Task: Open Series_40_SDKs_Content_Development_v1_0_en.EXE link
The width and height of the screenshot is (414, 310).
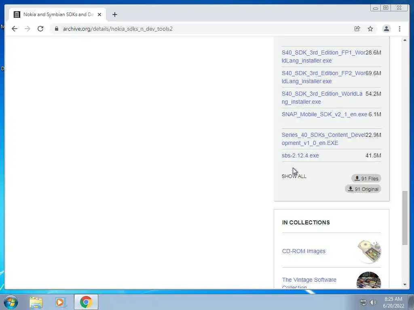Action: (323, 139)
